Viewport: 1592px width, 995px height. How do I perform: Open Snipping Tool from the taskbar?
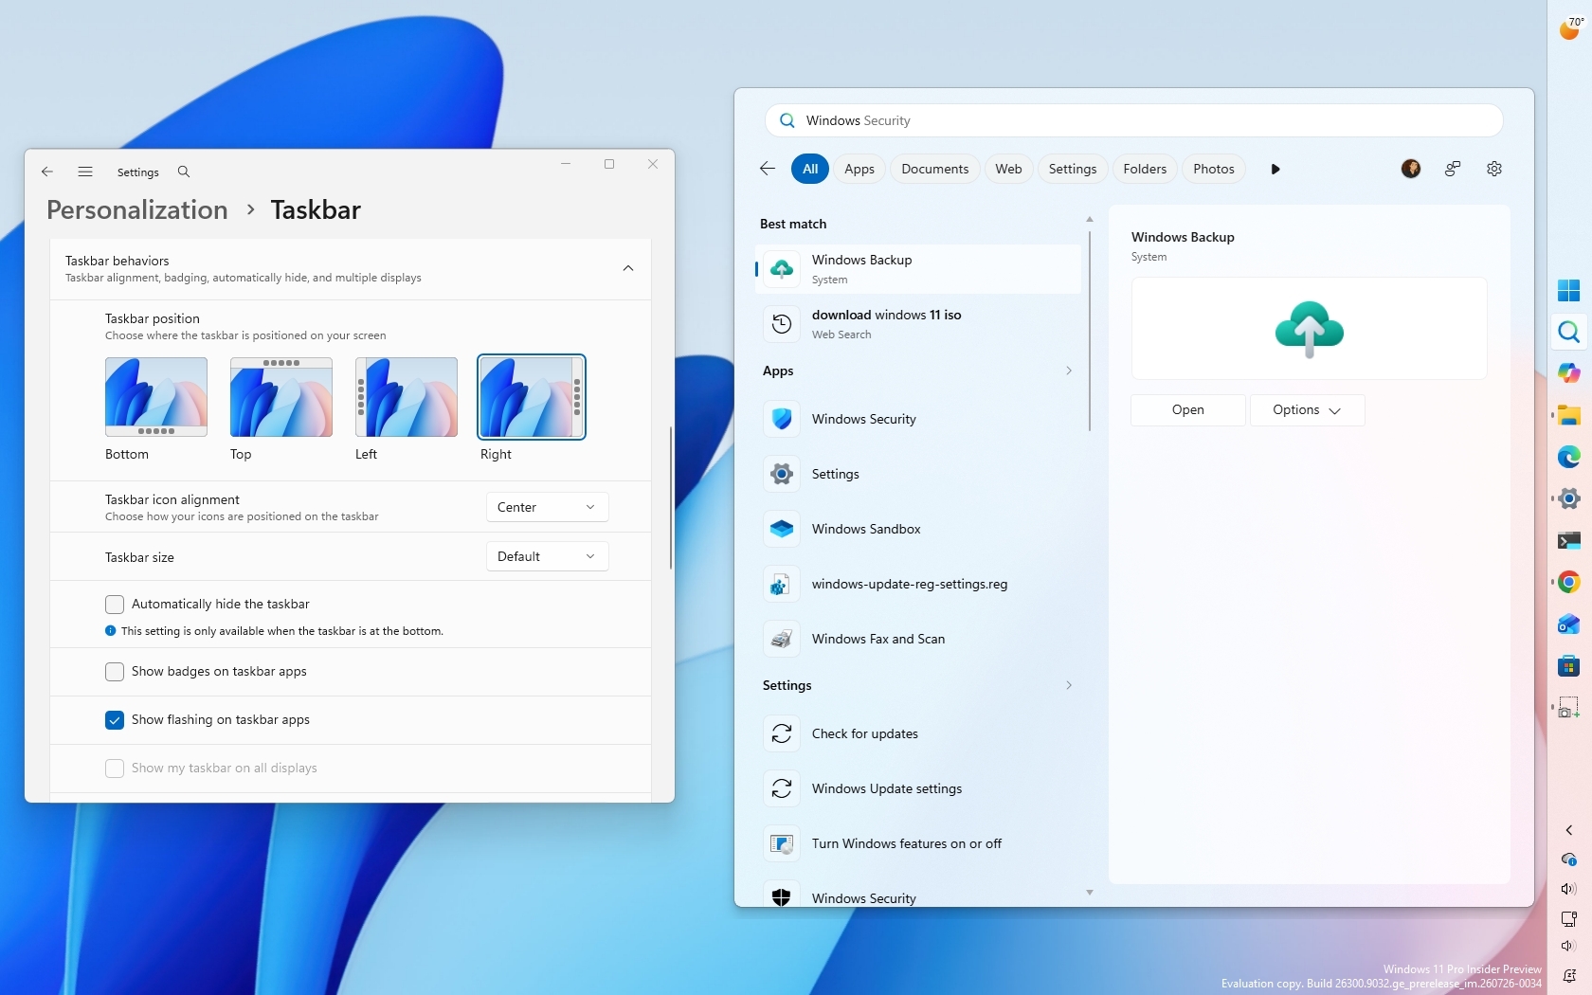point(1569,708)
